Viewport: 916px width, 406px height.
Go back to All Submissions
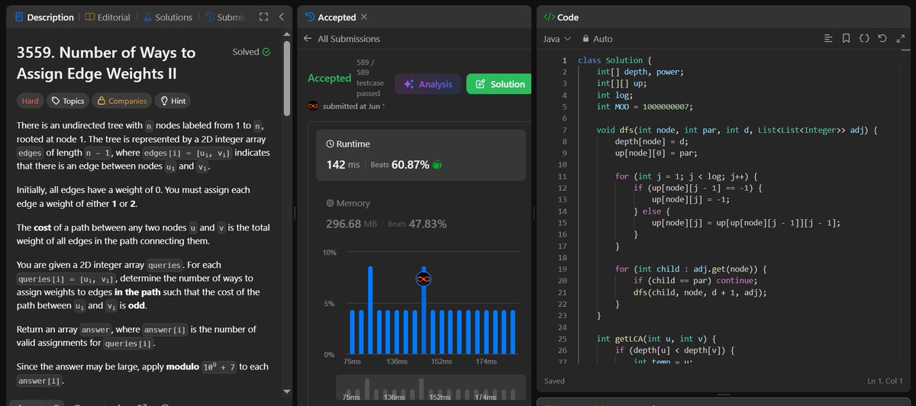coord(349,39)
